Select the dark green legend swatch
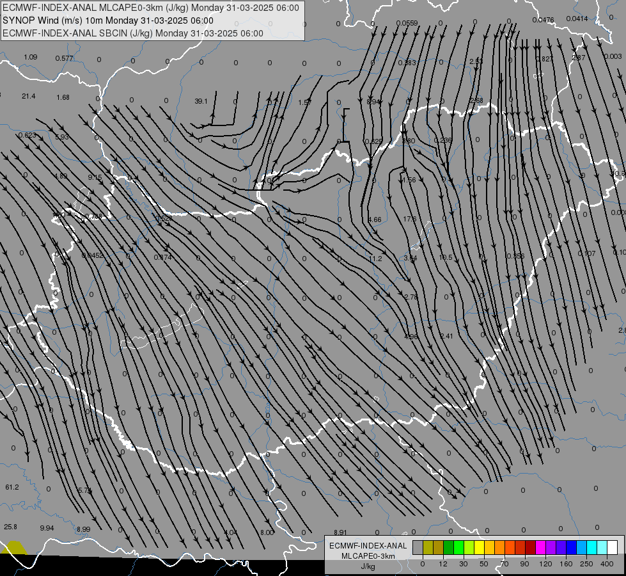 tap(448, 547)
